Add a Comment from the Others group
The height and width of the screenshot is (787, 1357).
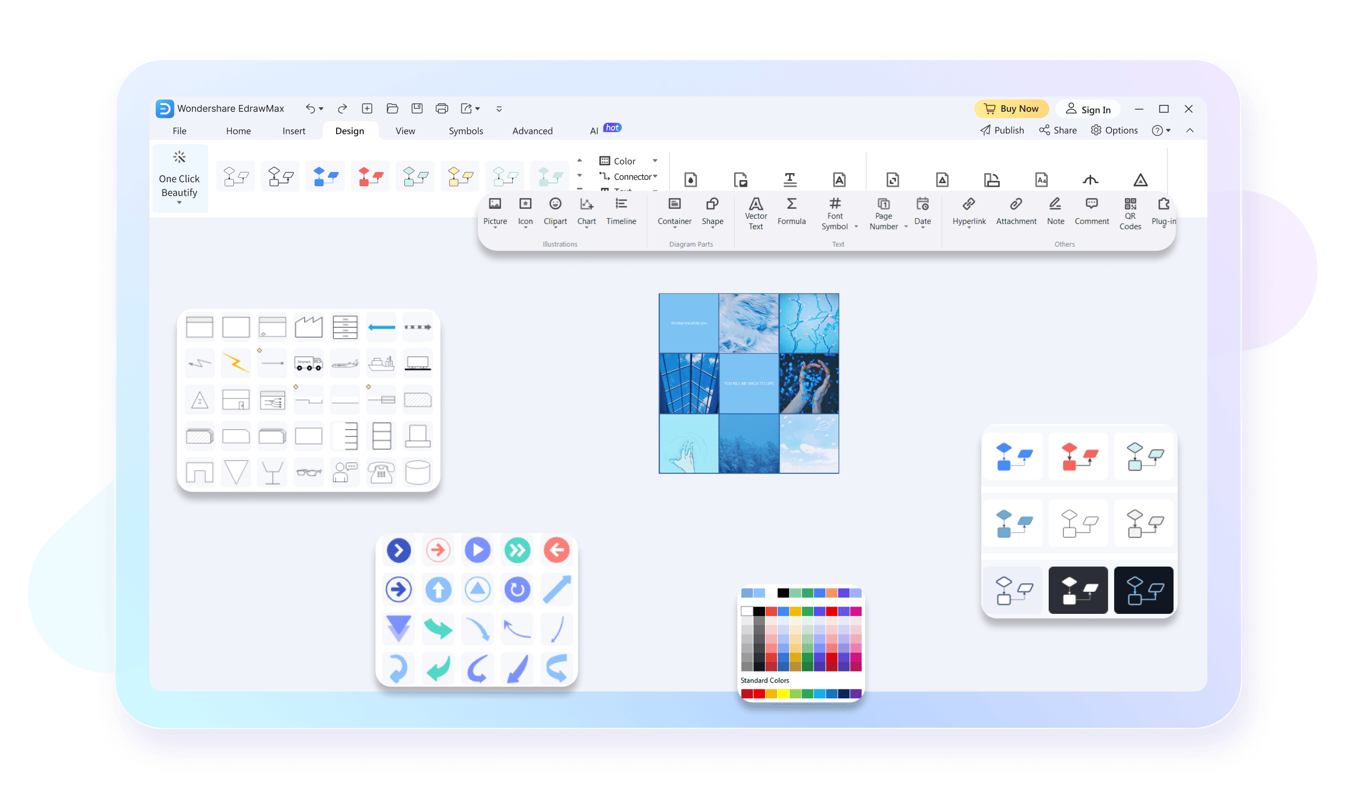1092,211
